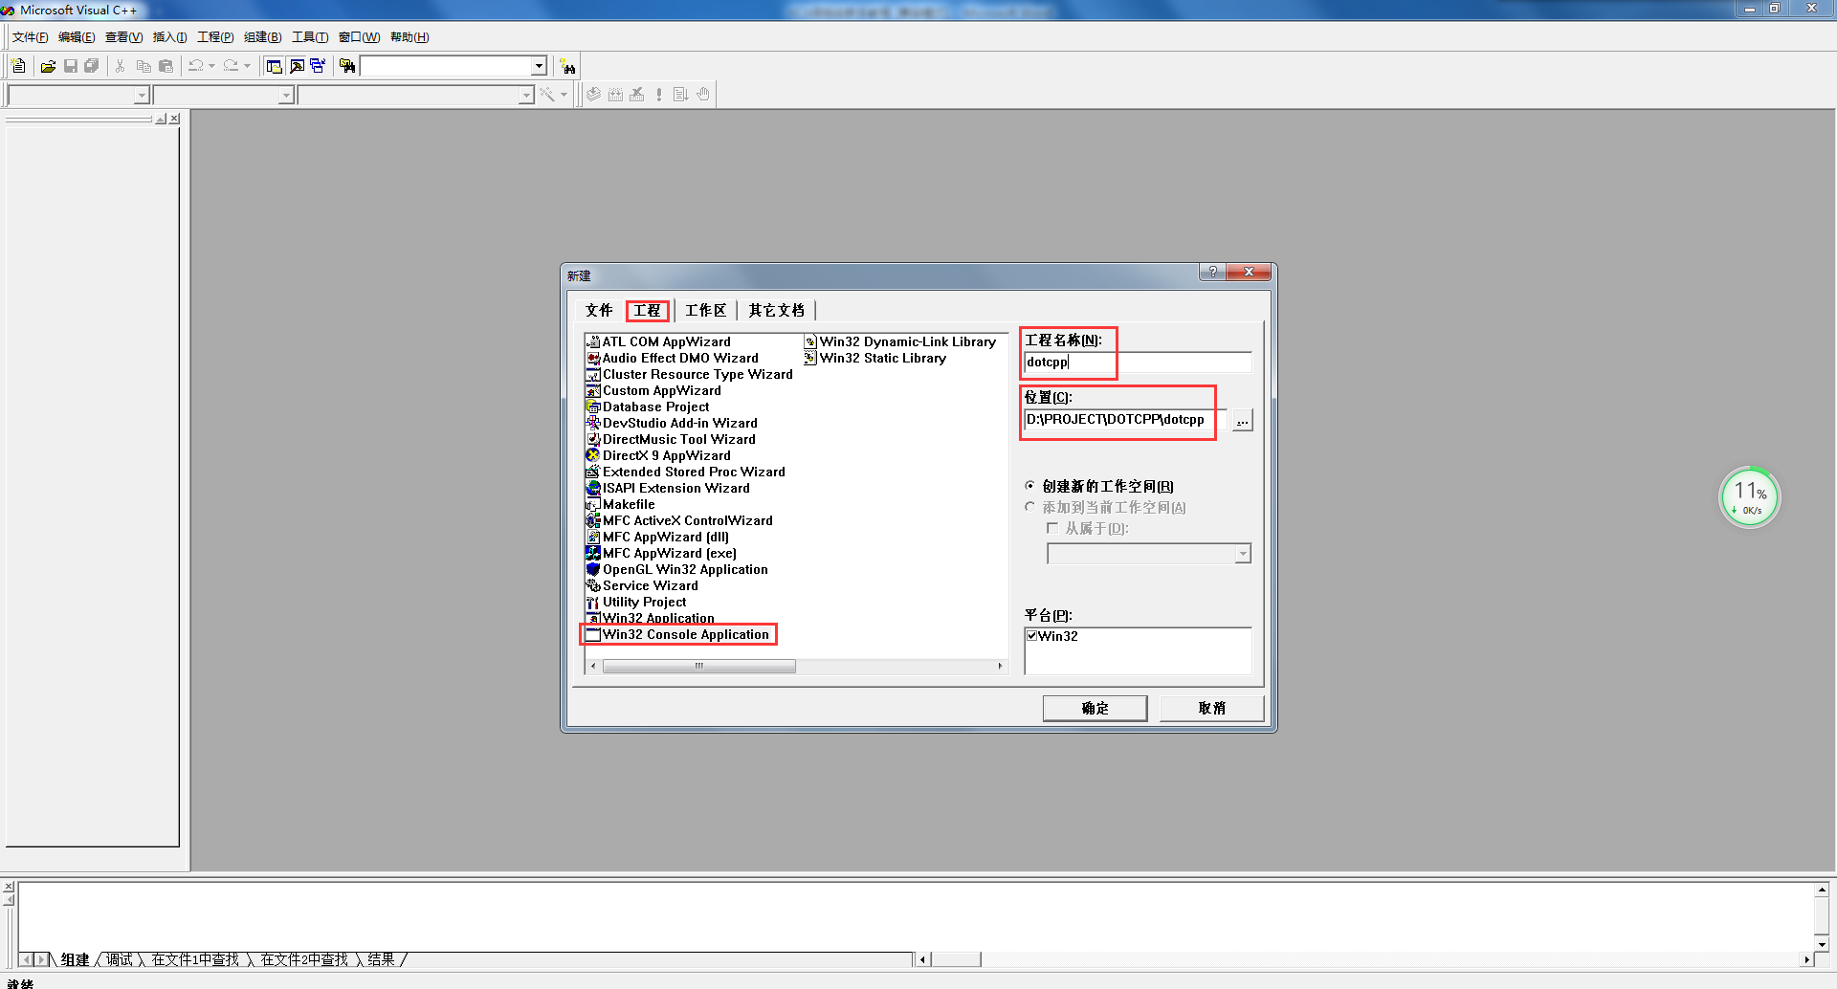Toggle the Output window icon
The height and width of the screenshot is (989, 1837).
pos(297,66)
